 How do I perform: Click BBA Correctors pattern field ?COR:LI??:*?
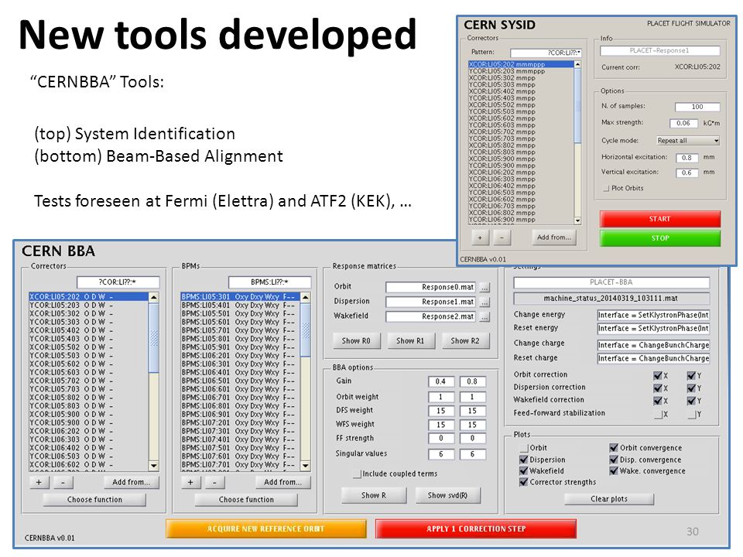click(118, 282)
